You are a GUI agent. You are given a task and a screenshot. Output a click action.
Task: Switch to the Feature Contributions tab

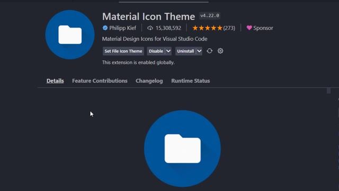[100, 81]
